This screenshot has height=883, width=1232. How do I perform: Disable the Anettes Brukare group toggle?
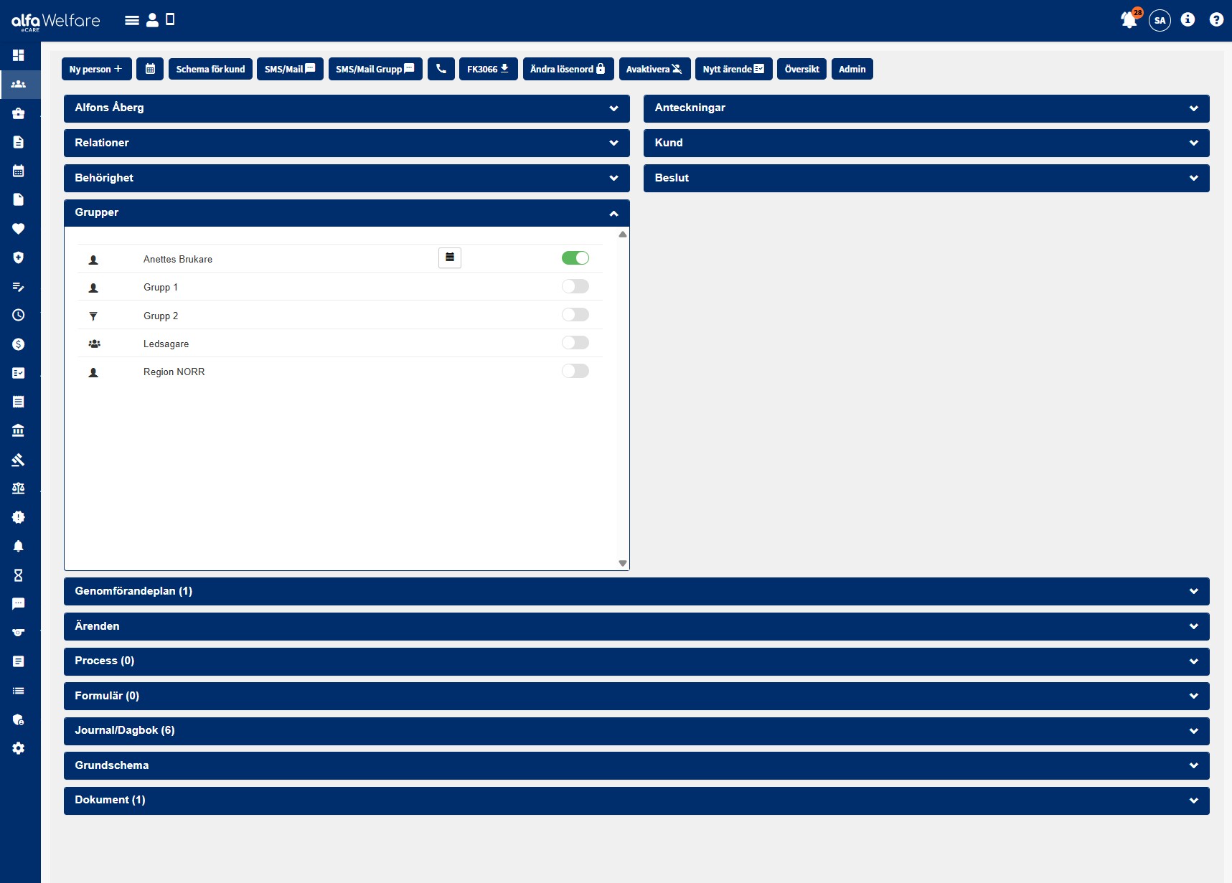pyautogui.click(x=575, y=258)
